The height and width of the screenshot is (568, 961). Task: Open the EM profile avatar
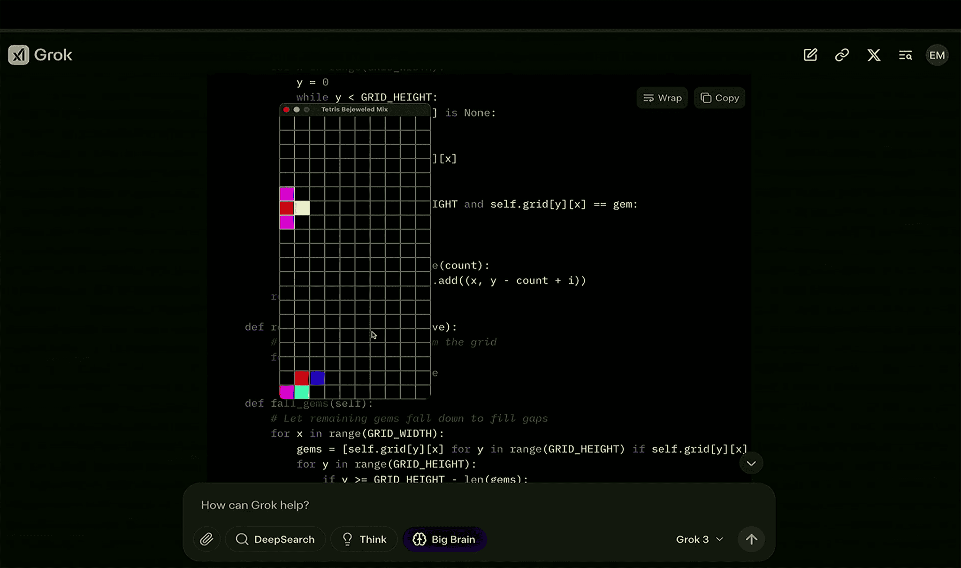coord(937,55)
